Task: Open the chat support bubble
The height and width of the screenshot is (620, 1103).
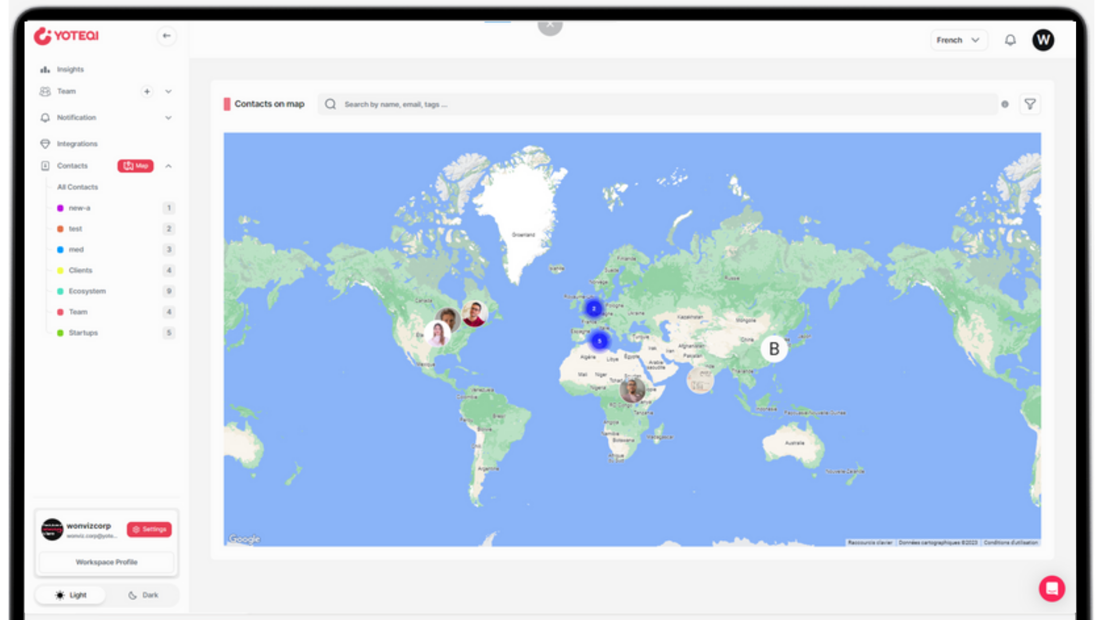Action: point(1052,588)
